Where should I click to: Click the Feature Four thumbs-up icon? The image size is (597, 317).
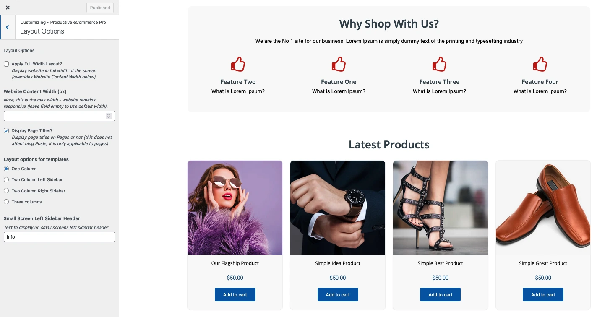click(540, 65)
